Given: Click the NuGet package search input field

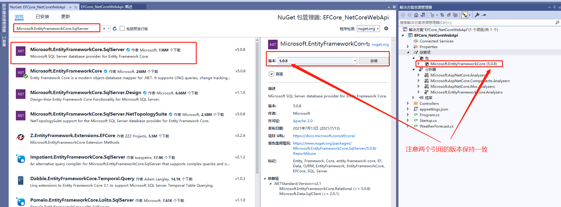Looking at the screenshot, I should tap(57, 28).
